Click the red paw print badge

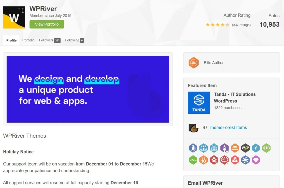point(214,160)
